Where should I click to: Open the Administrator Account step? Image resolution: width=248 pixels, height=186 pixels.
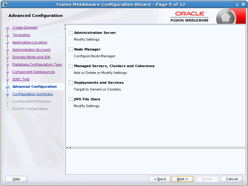(x=31, y=50)
